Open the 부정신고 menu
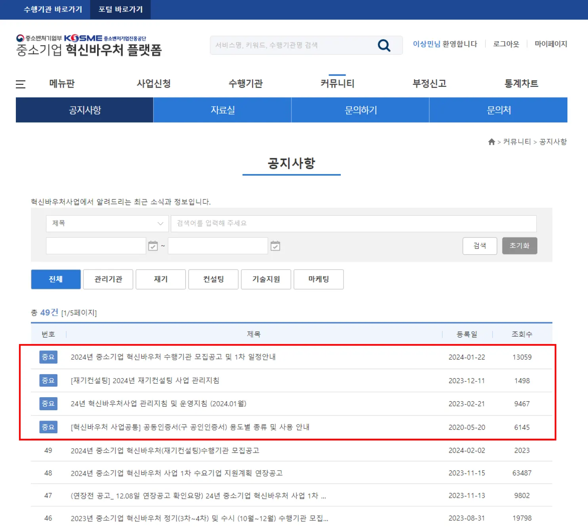588x530 pixels. click(x=429, y=83)
